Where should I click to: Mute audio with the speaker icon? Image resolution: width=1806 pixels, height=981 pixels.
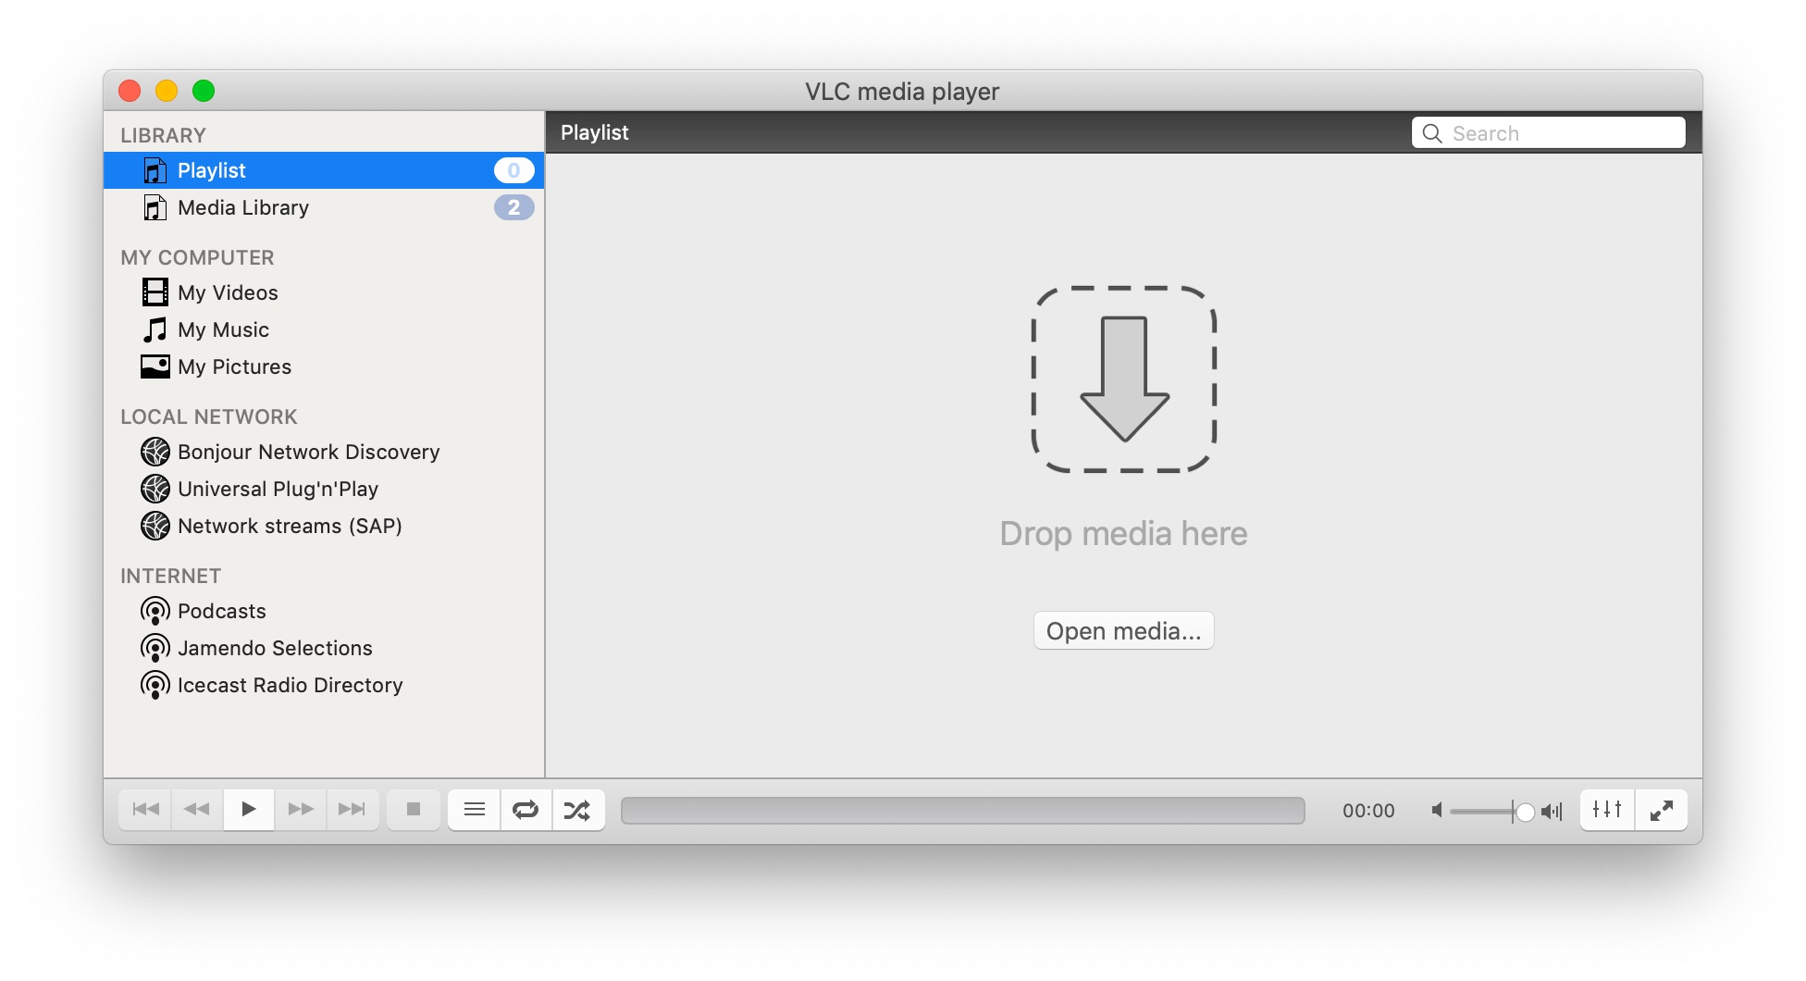point(1437,811)
